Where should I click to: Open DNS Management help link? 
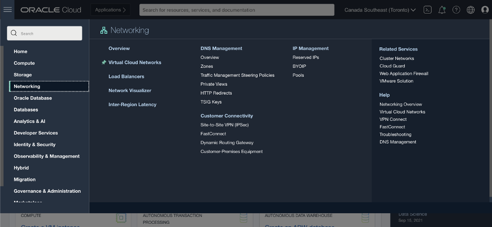click(x=398, y=142)
